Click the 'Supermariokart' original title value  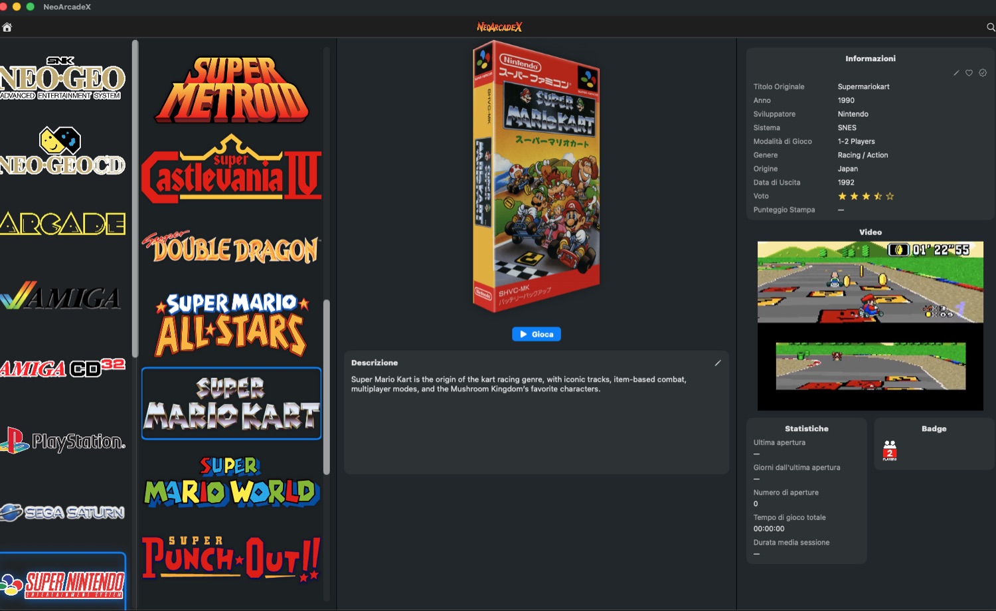click(863, 86)
